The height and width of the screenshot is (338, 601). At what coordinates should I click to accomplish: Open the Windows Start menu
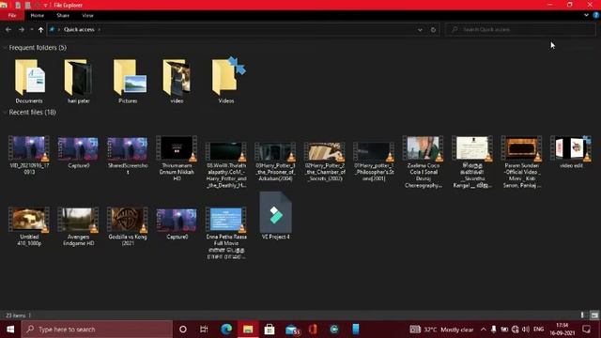[x=10, y=330]
